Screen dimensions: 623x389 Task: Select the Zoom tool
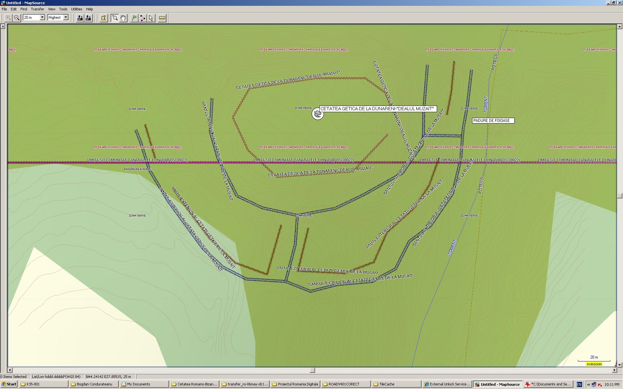(x=115, y=18)
